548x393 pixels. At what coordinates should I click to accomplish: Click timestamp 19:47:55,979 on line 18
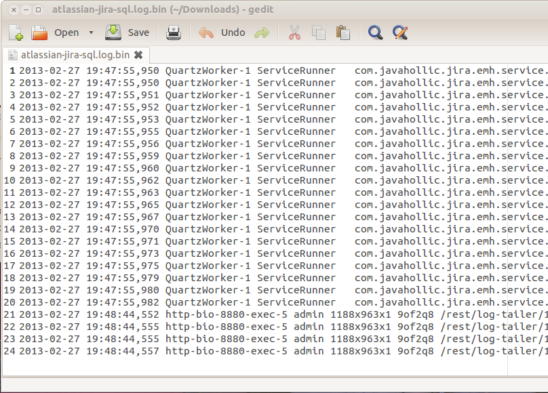[123, 278]
